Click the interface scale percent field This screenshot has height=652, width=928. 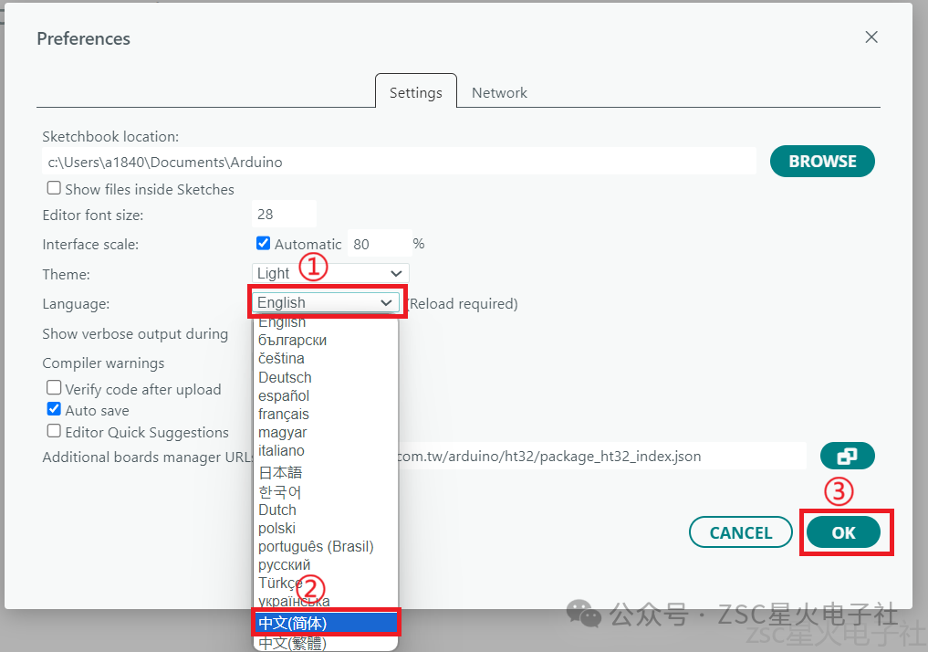380,244
